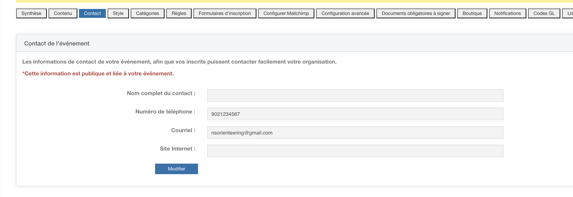Image resolution: width=573 pixels, height=197 pixels.
Task: Go to the Codes GL tab
Action: [544, 13]
